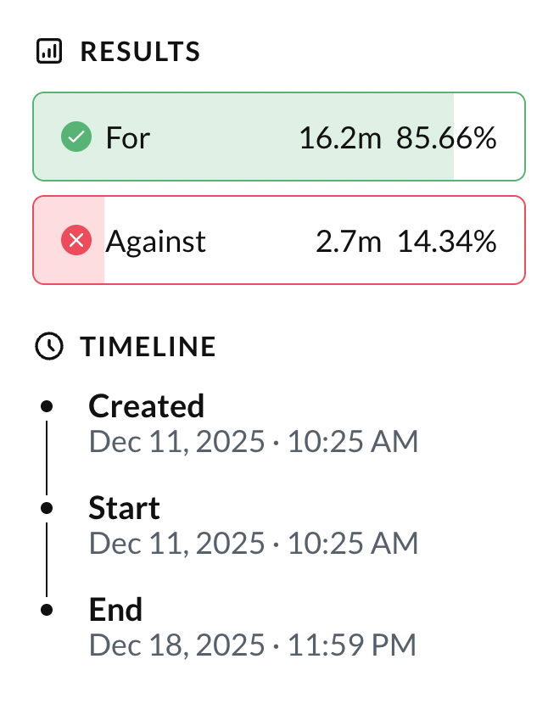Toggle the For vote option row

click(x=278, y=136)
